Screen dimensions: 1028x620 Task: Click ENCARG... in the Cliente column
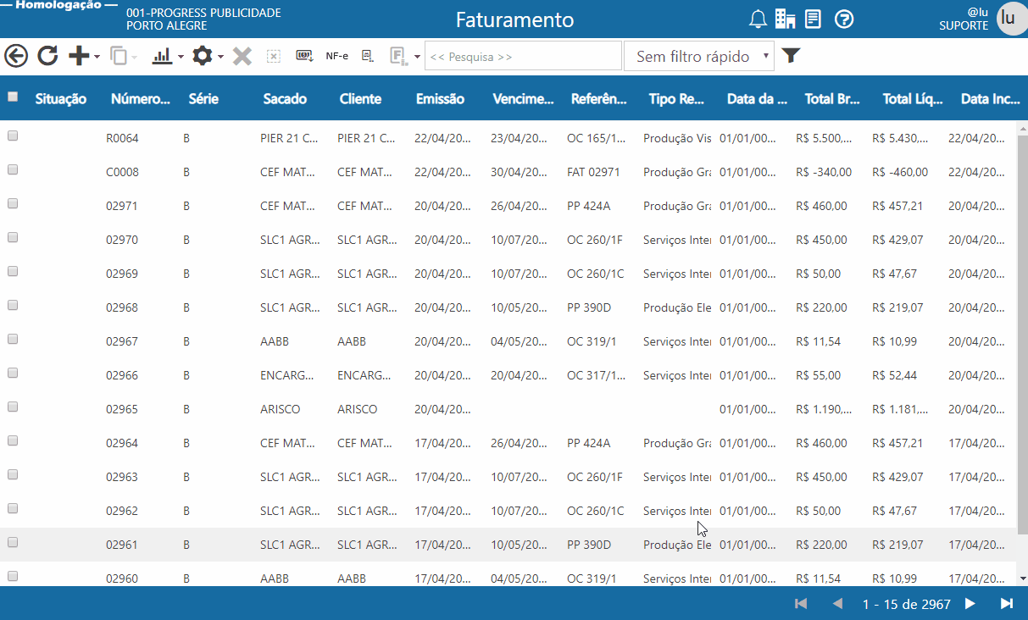point(364,375)
